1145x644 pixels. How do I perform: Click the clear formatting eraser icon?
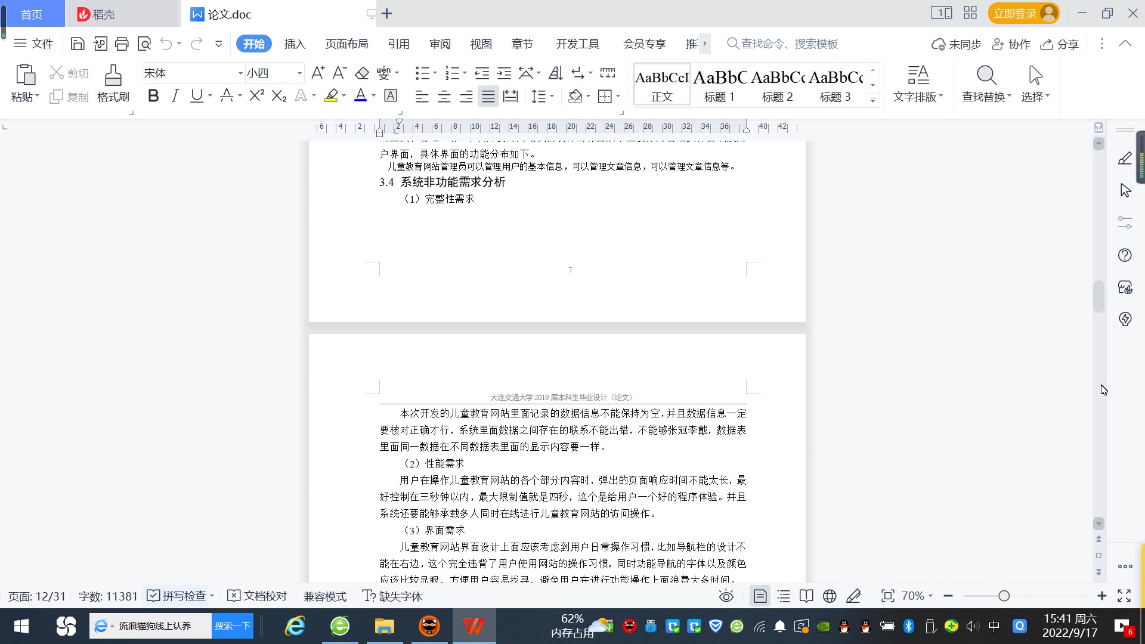coord(362,73)
